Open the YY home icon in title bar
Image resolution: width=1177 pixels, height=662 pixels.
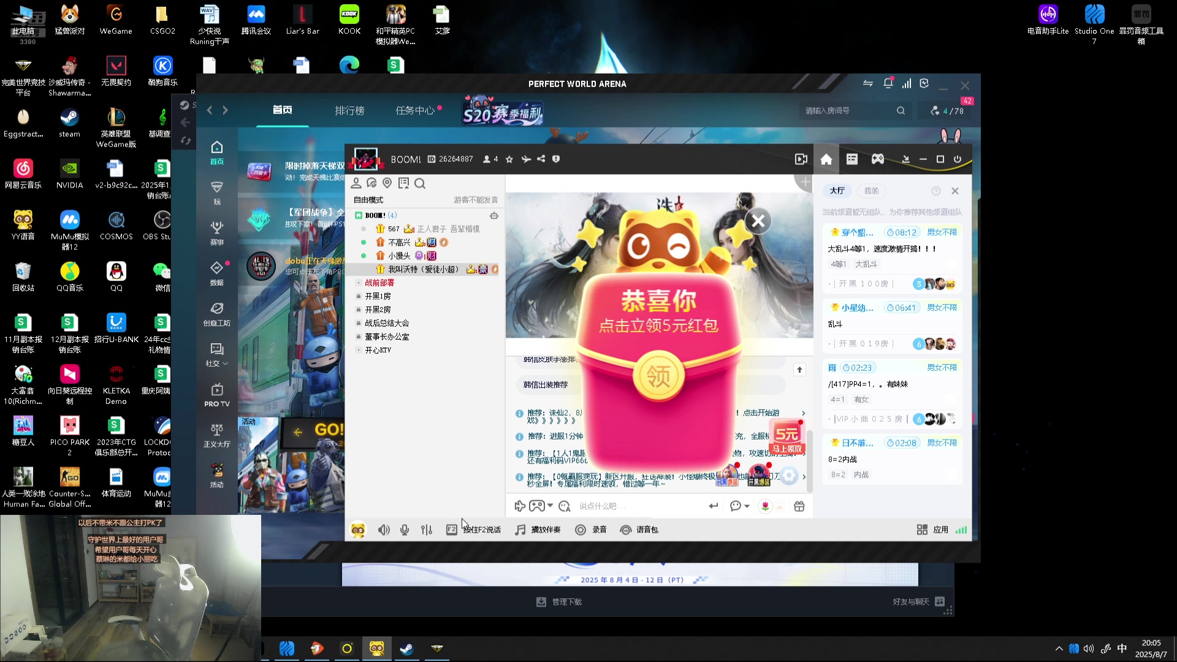point(826,159)
